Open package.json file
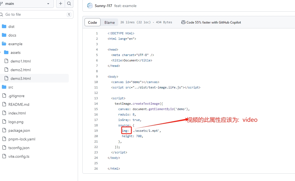The image size is (295, 181). pyautogui.click(x=19, y=130)
